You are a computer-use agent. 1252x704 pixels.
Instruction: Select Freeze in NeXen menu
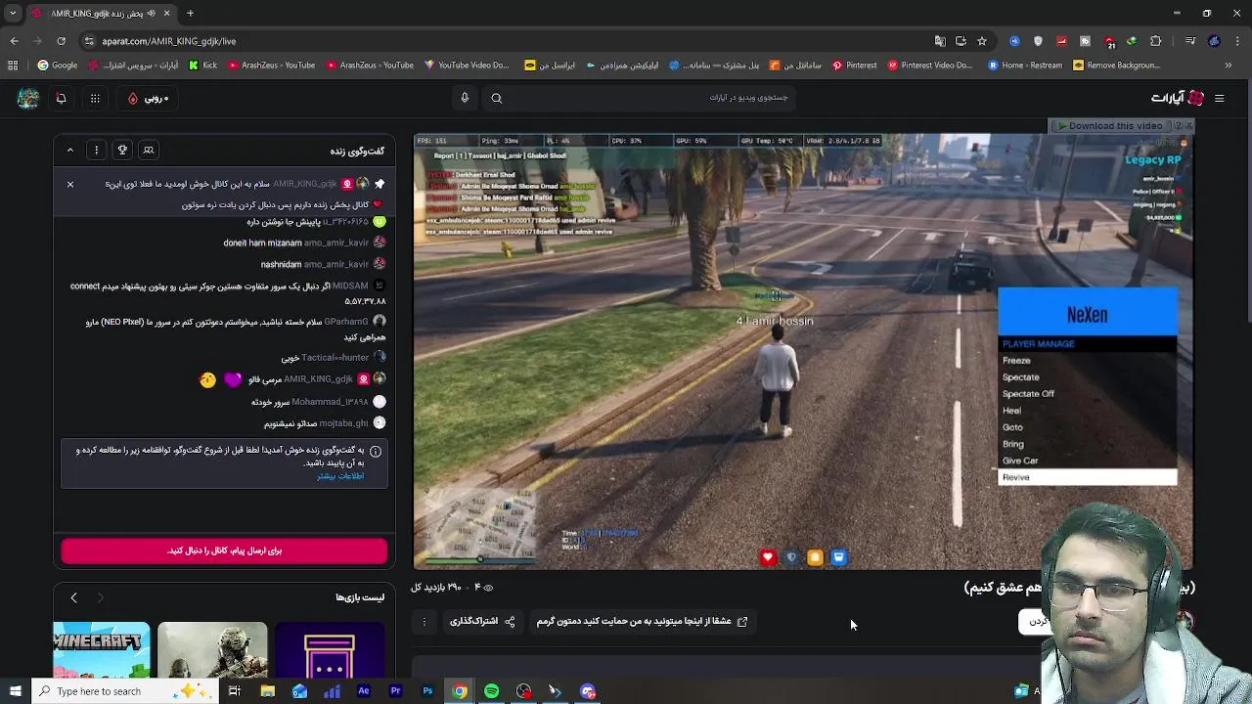(x=1087, y=361)
